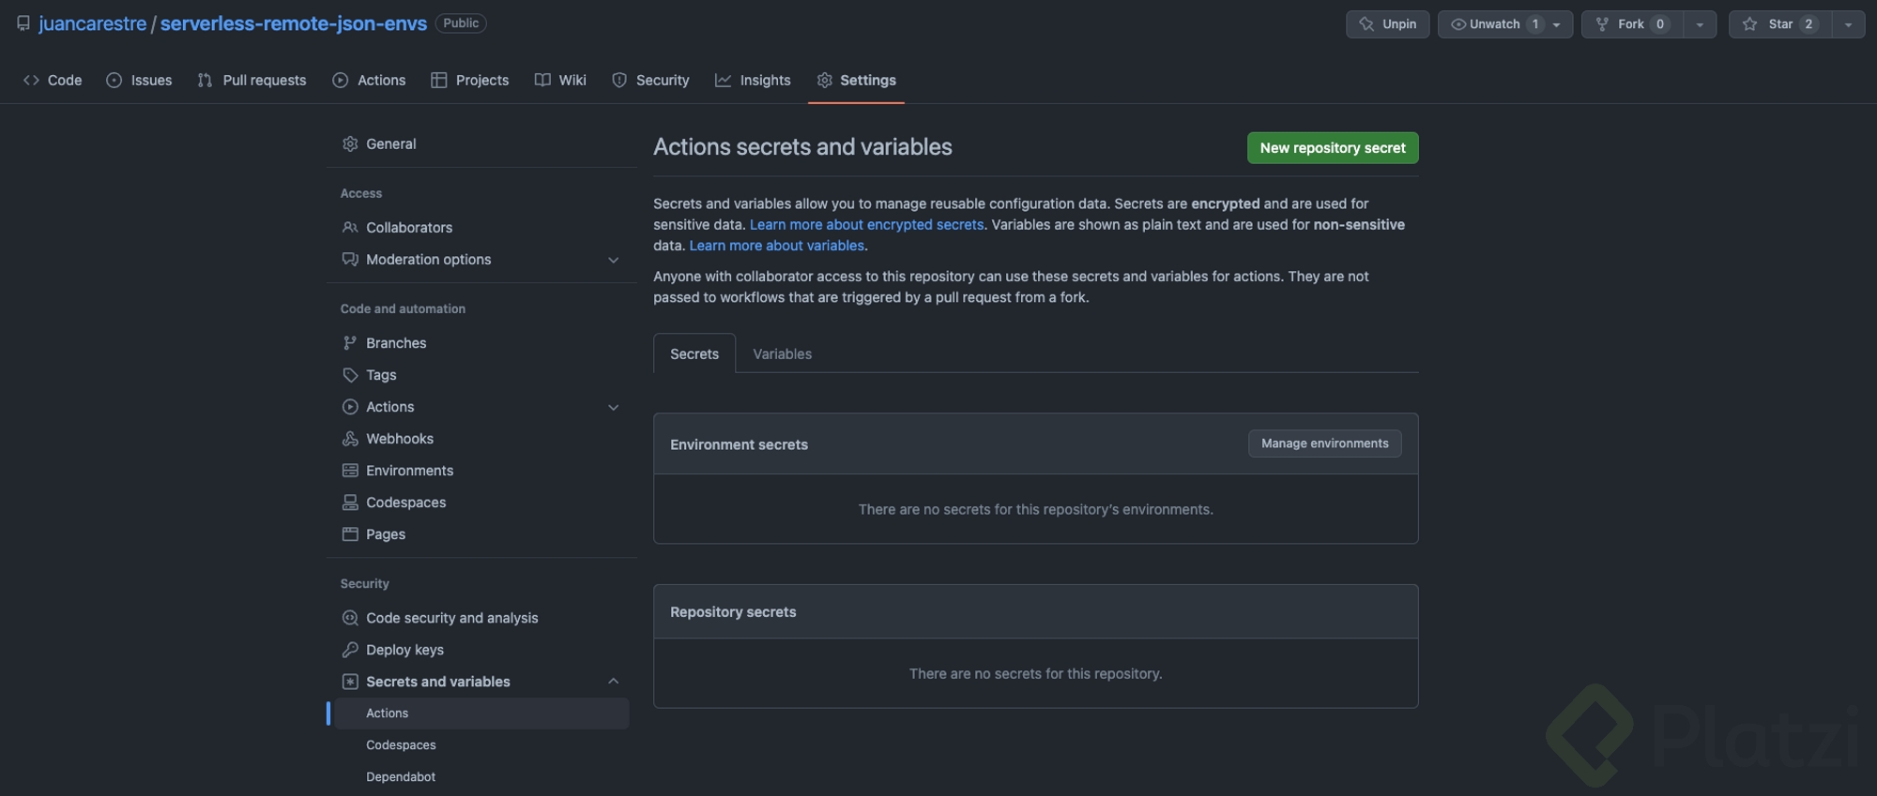Star this repository

click(1780, 24)
